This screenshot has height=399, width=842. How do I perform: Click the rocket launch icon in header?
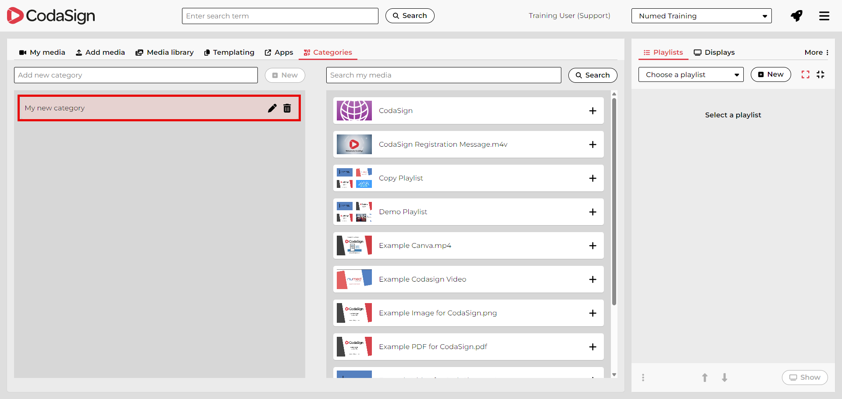[x=796, y=16]
